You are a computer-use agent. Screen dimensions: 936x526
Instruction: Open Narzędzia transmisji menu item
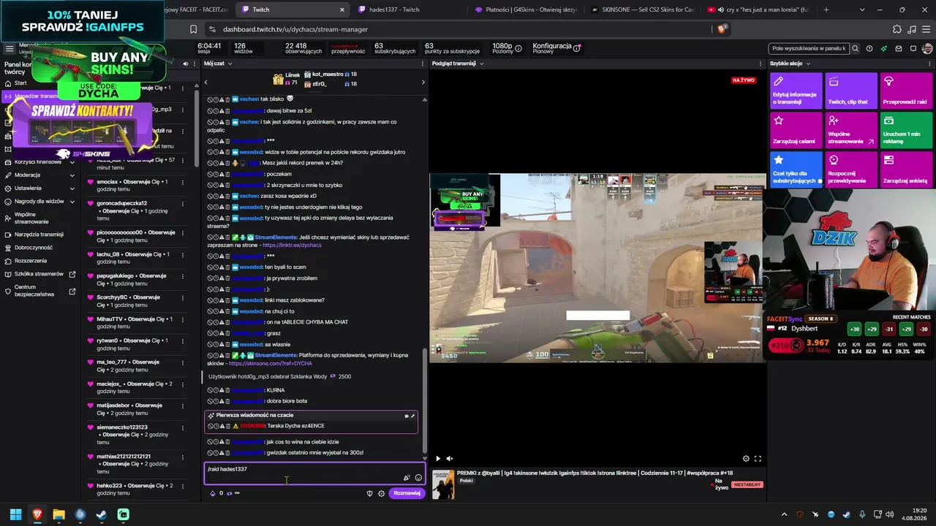(x=39, y=235)
